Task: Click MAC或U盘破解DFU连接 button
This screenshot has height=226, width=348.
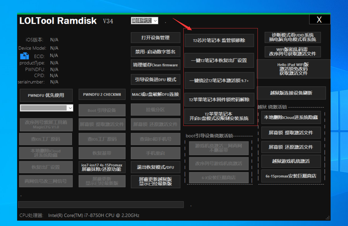Action: click(x=156, y=94)
